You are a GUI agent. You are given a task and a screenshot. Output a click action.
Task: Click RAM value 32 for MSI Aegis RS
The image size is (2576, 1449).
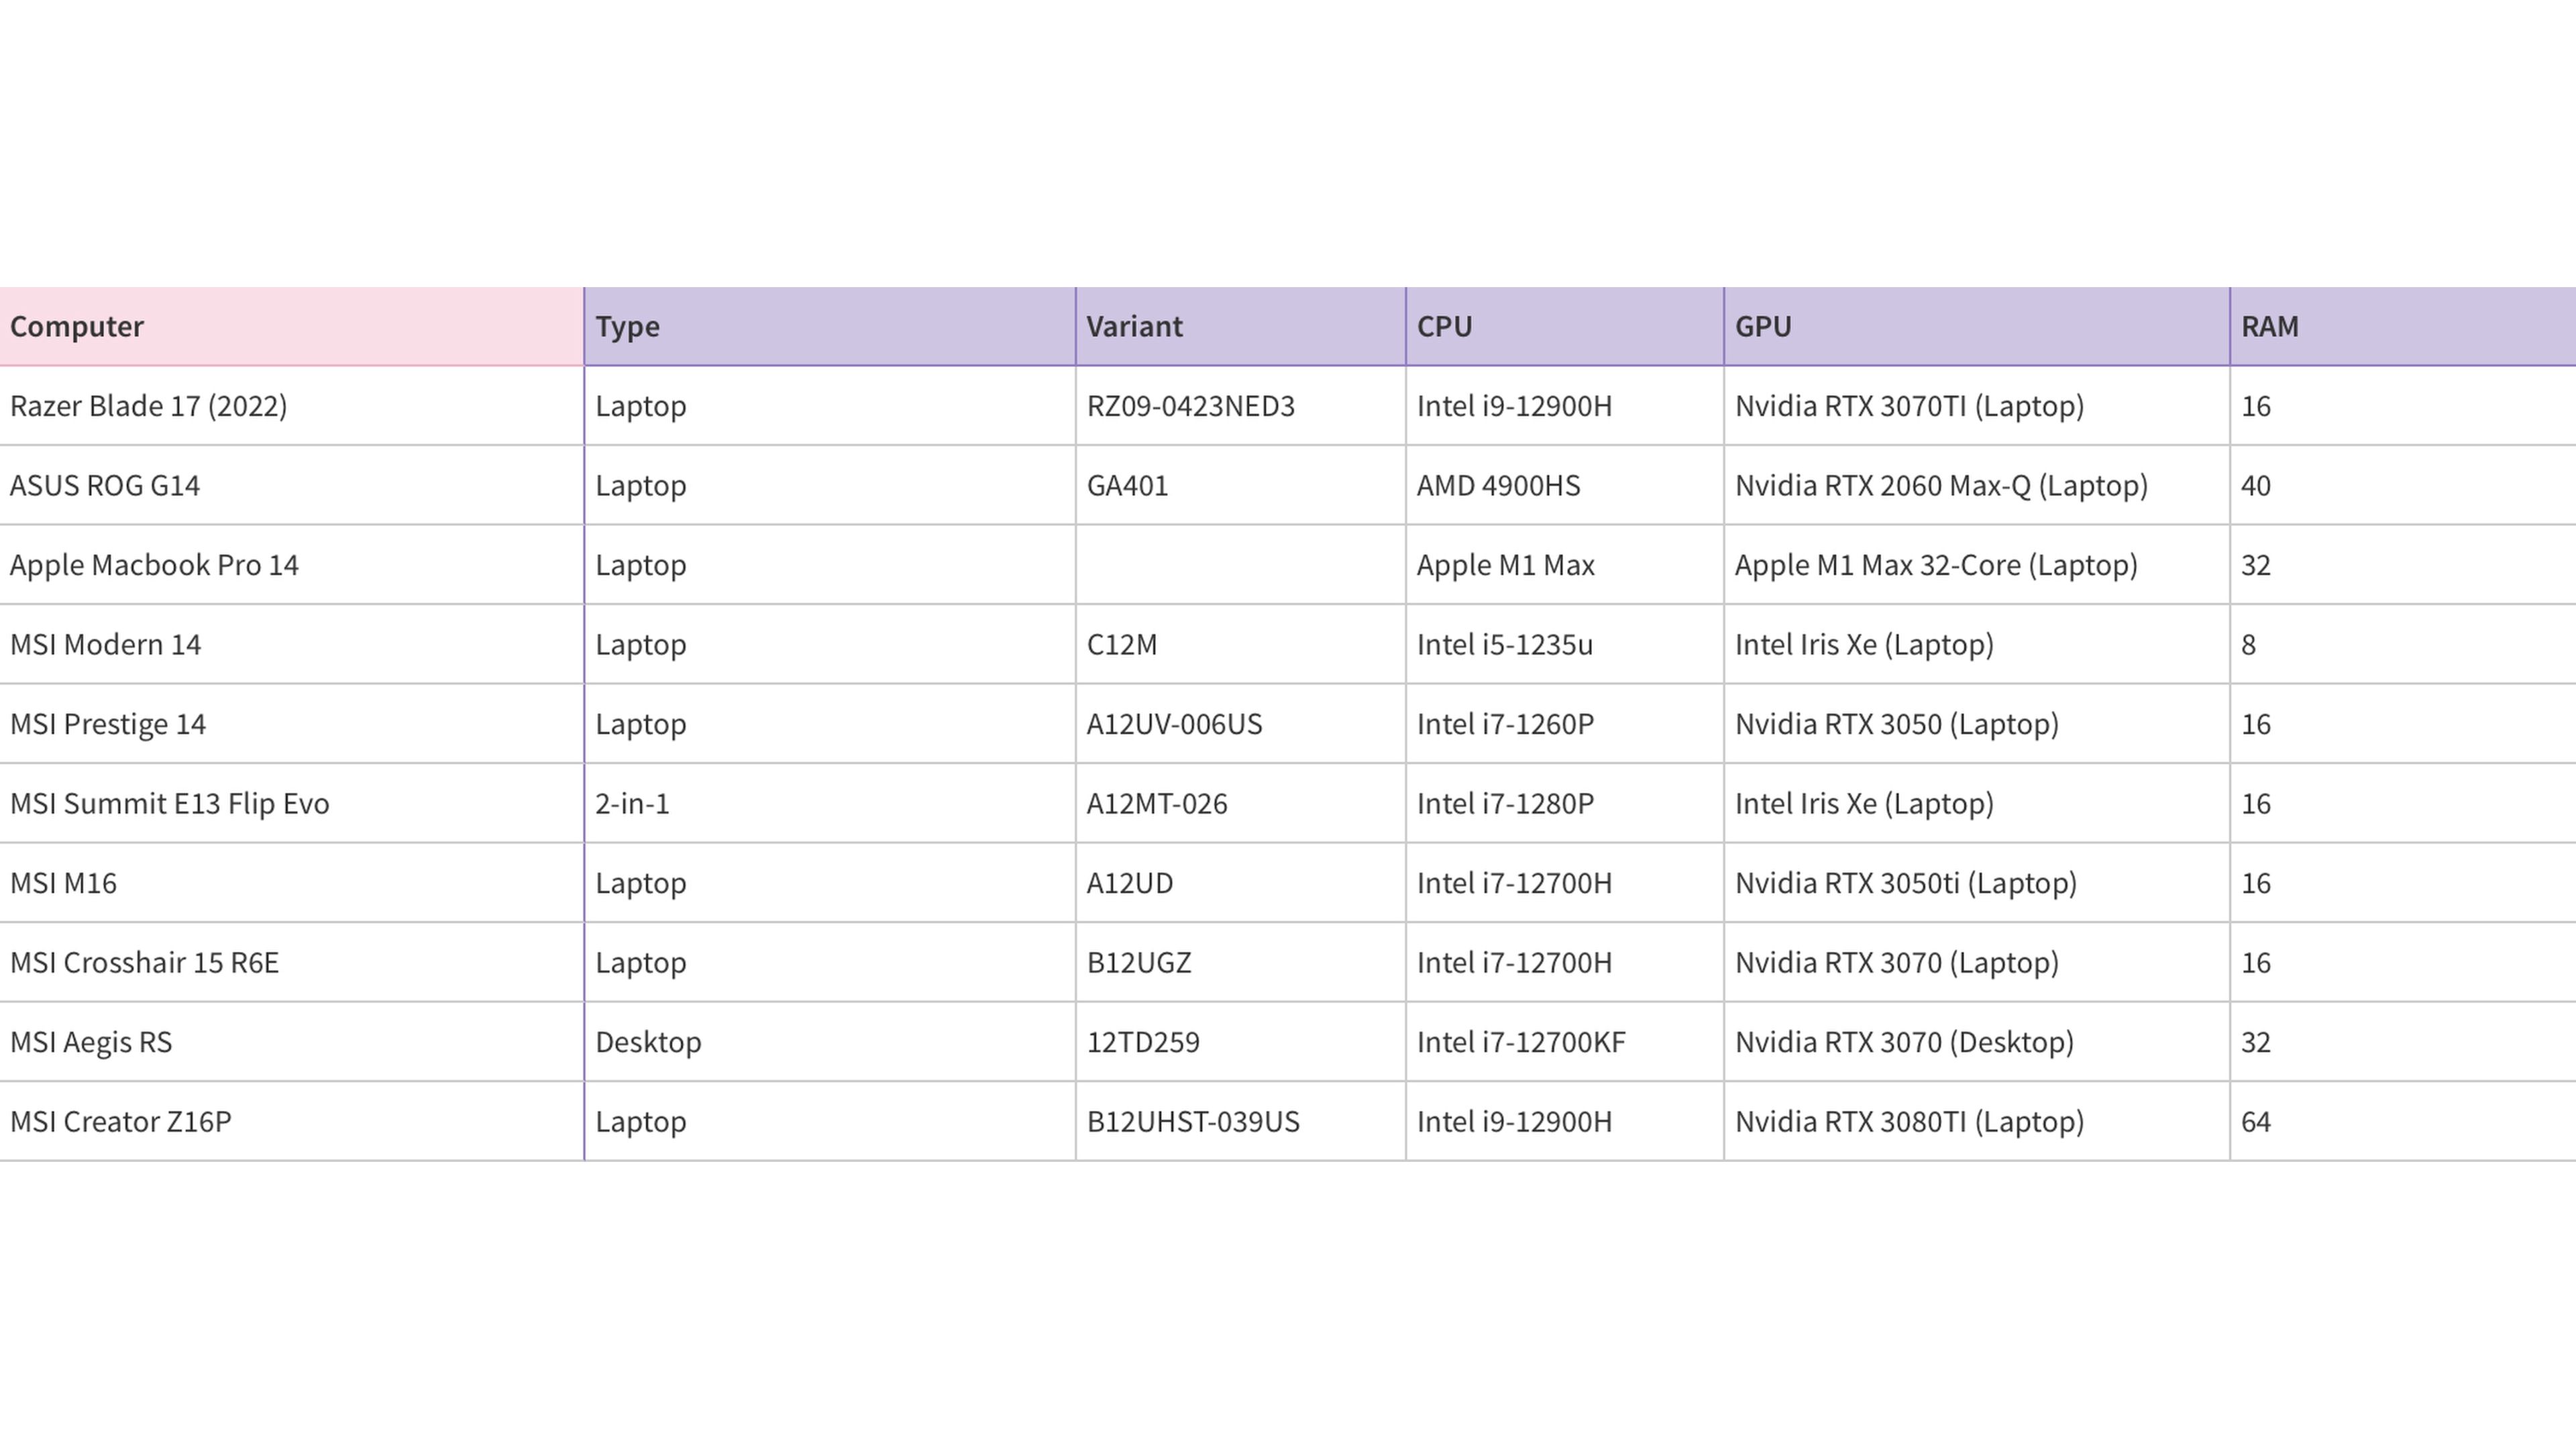pos(2403,1042)
